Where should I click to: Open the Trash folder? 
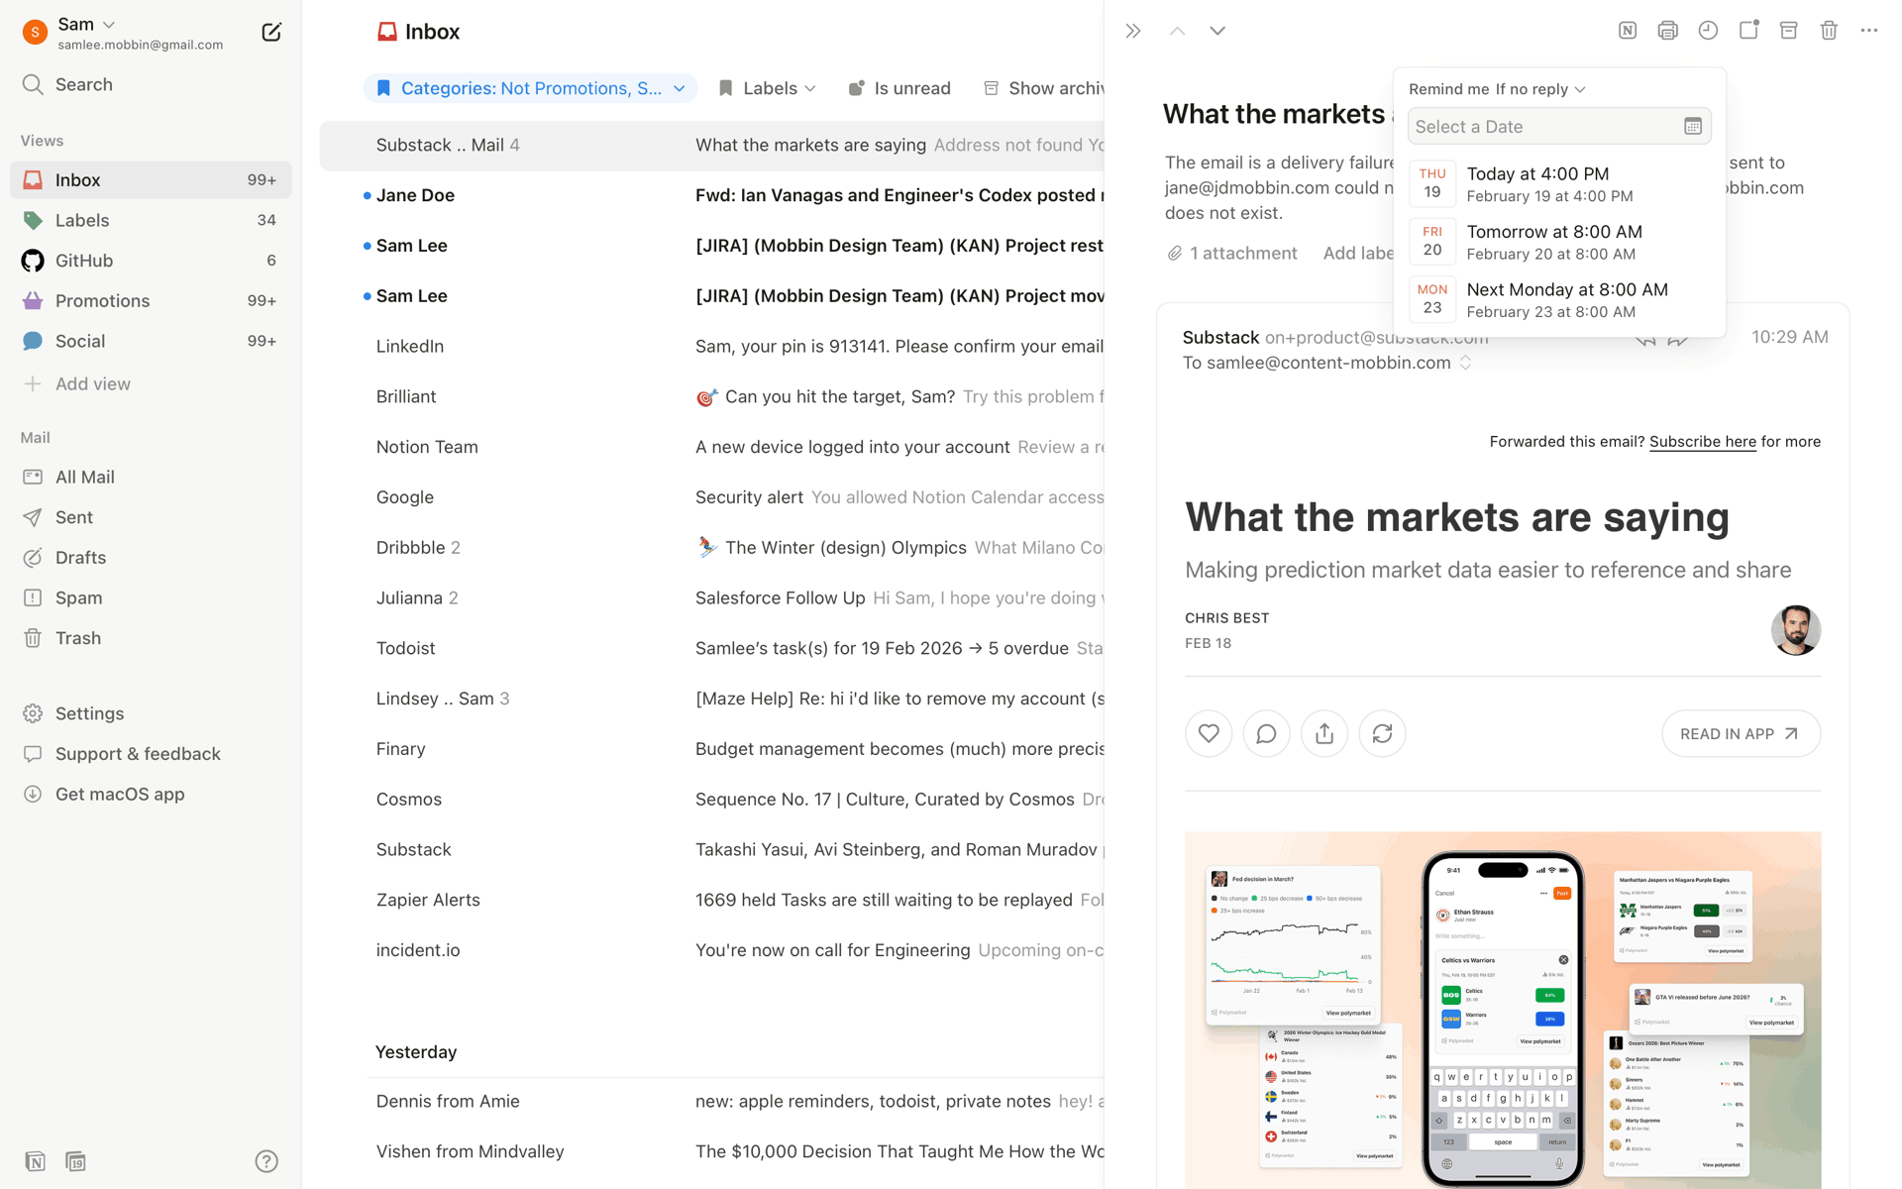pos(151,638)
